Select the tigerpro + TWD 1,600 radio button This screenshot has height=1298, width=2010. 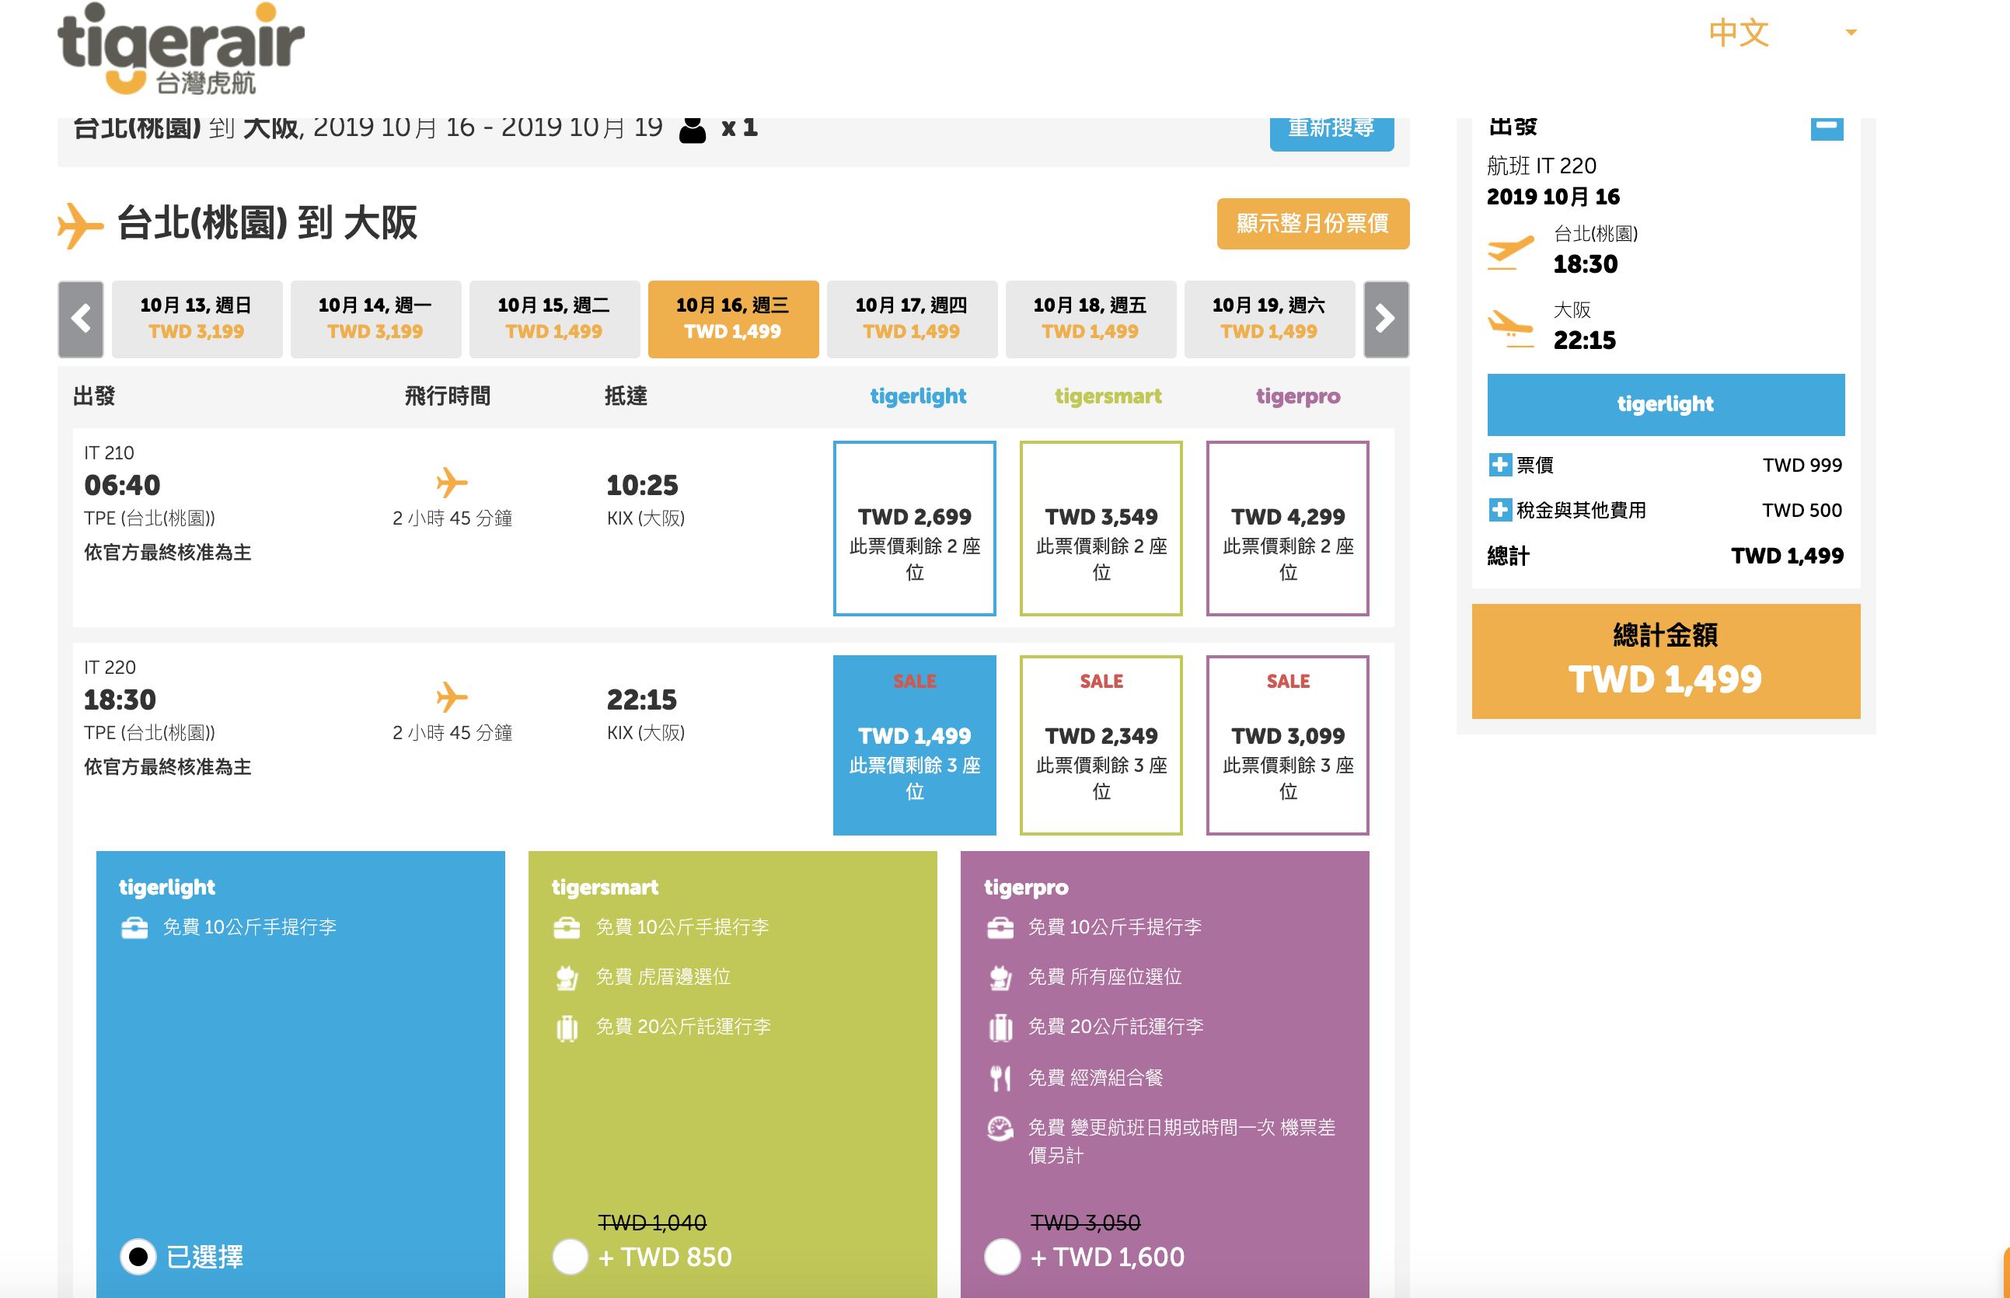point(1002,1257)
